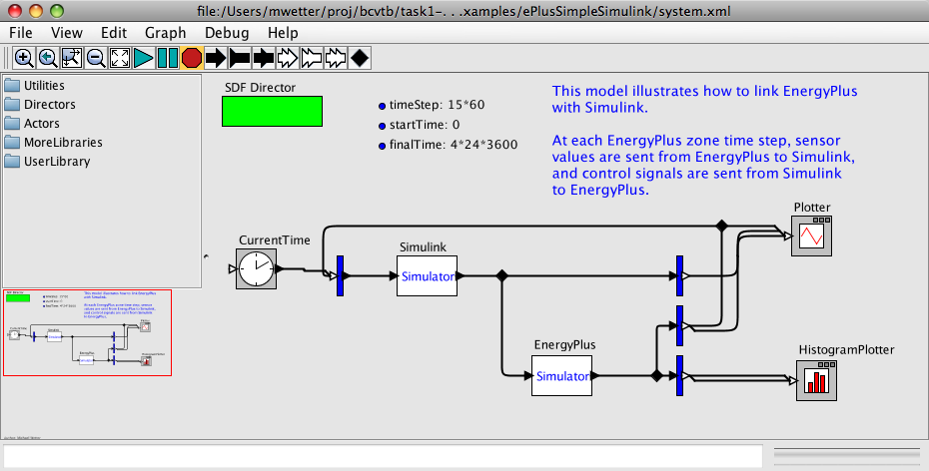929x471 pixels.
Task: Select the CurrentTime clock actor
Action: (x=257, y=268)
